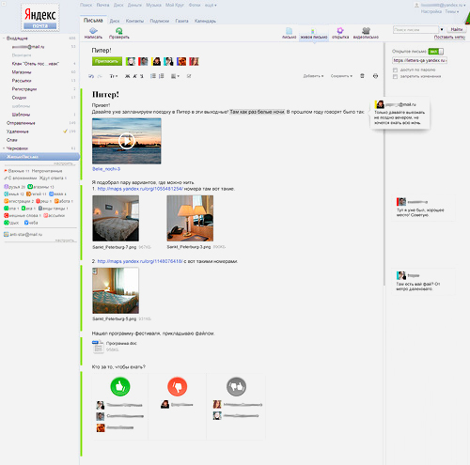
Task: Open the Календарь tab
Action: point(205,21)
